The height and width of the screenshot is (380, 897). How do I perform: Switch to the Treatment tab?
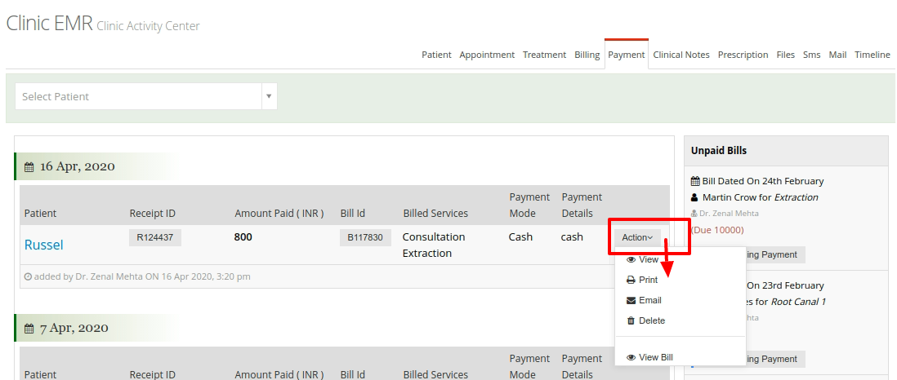pyautogui.click(x=544, y=55)
